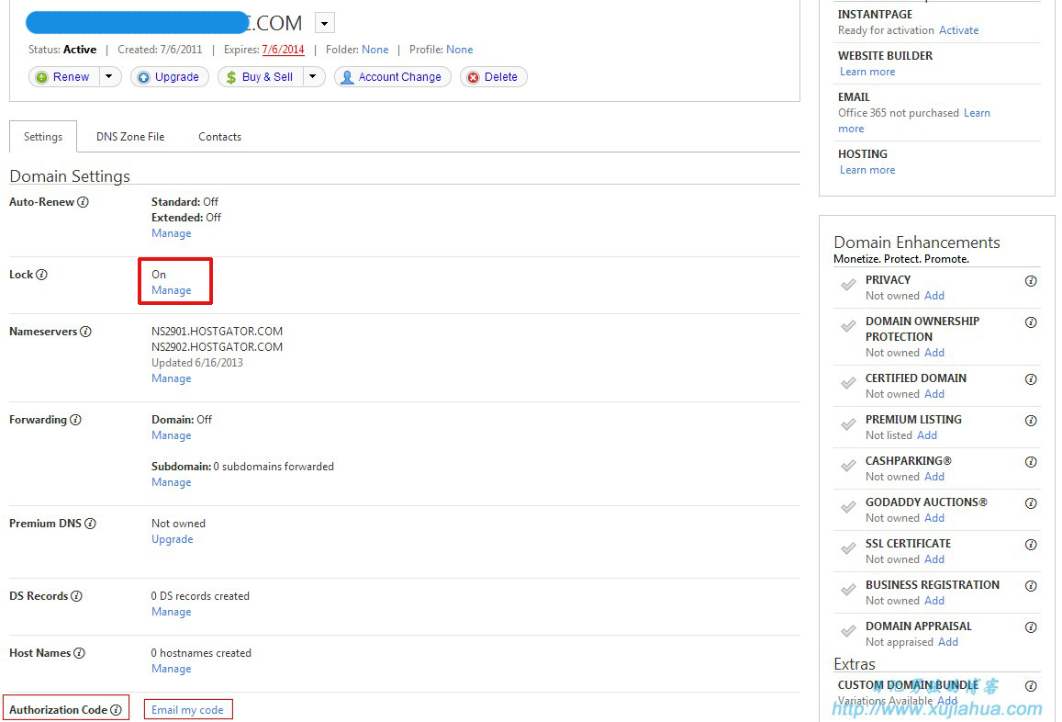Viewport: 1062px width, 722px height.
Task: Click the SSL Certificate checkmark icon
Action: pyautogui.click(x=848, y=548)
